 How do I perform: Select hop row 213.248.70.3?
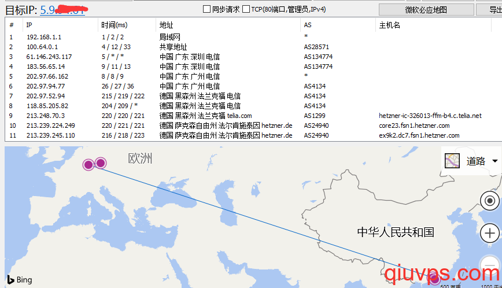(x=253, y=116)
